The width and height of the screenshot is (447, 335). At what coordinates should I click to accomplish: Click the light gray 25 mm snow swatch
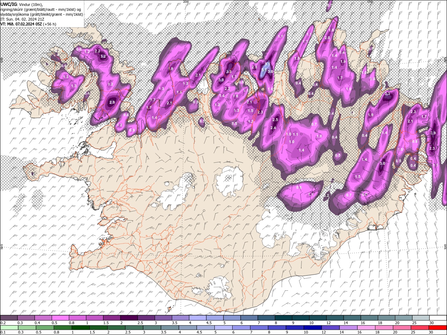coord(420,318)
